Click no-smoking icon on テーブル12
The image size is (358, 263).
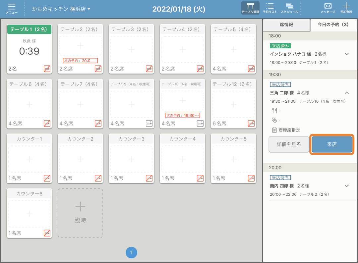tap(251, 124)
